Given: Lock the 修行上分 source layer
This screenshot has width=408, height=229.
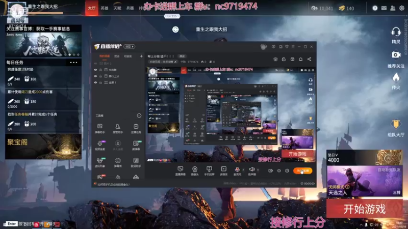Looking at the screenshot, I should tap(100, 76).
